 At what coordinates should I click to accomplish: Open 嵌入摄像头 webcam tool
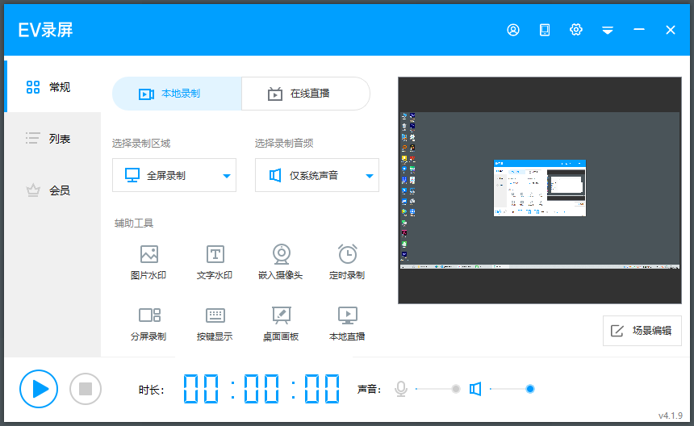point(281,262)
